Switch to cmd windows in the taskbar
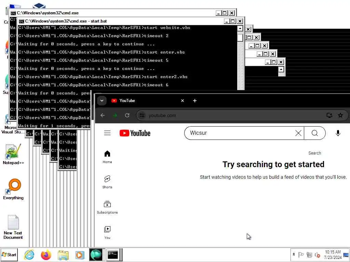350x262 pixels. click(x=113, y=254)
